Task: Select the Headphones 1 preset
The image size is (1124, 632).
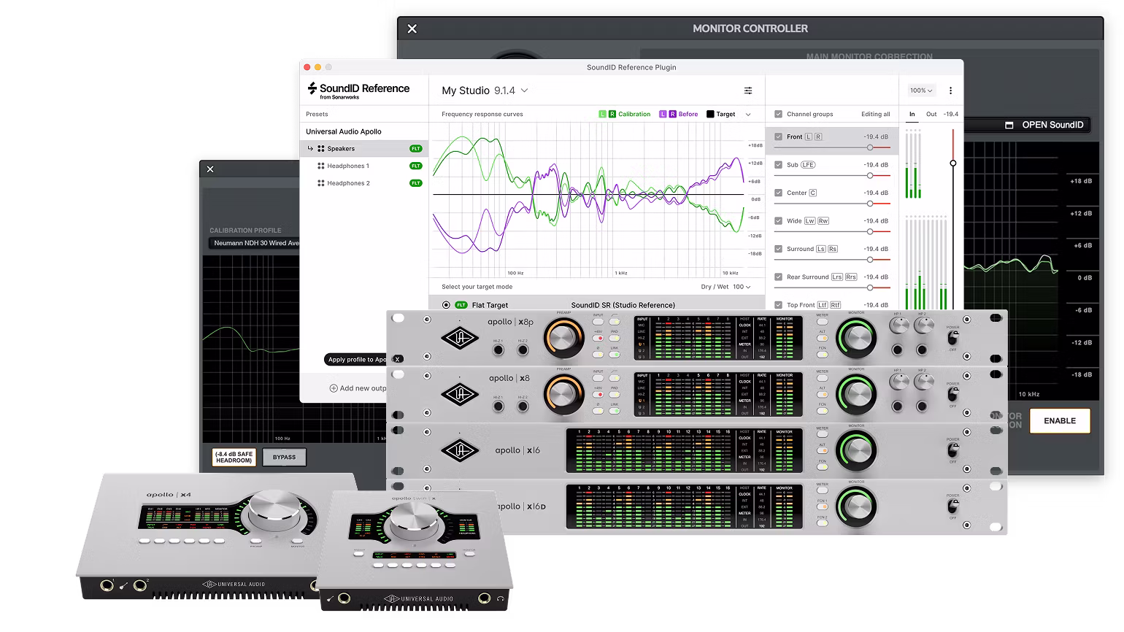Action: coord(364,166)
